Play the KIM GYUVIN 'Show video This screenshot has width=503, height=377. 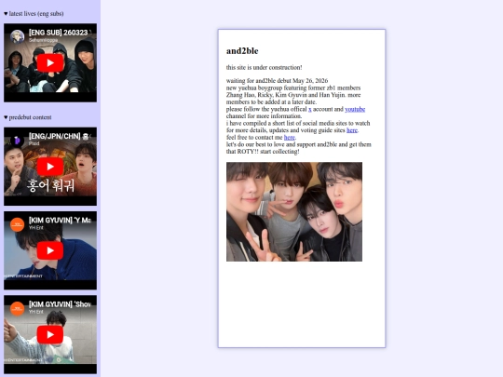tap(50, 335)
